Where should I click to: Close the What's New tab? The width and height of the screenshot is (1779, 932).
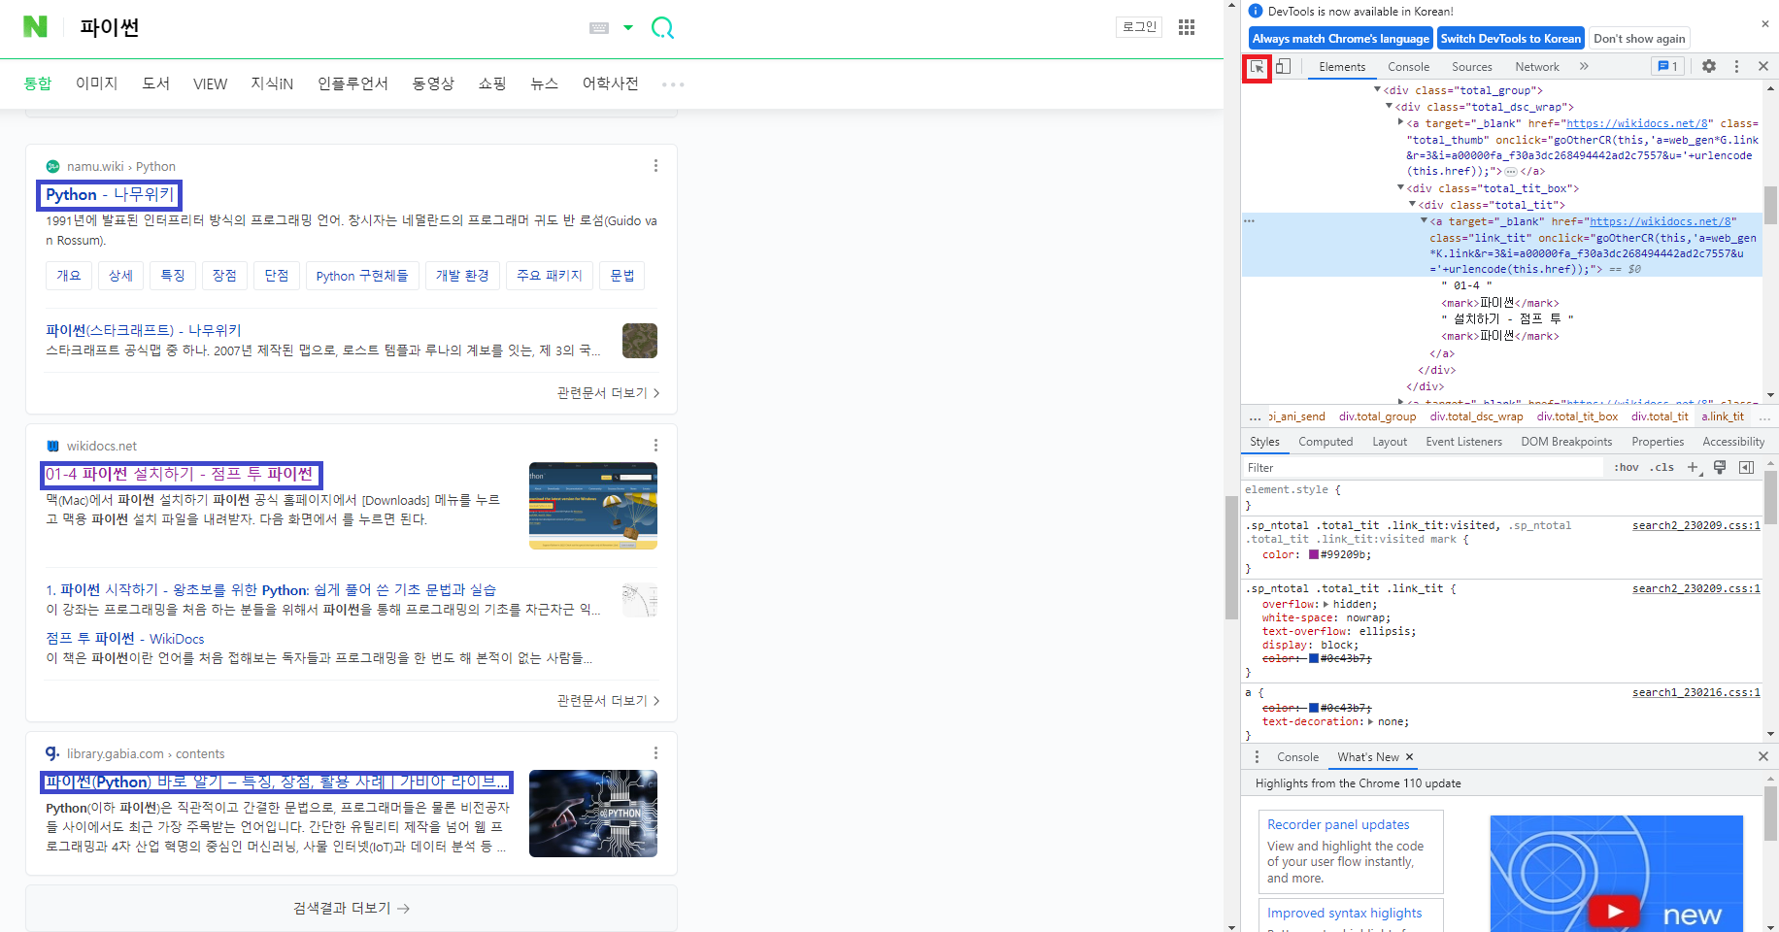click(x=1410, y=757)
